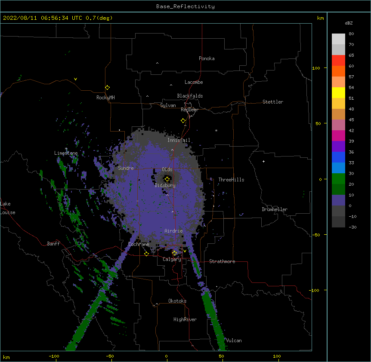371x362 pixels.
Task: Click the -30 value at legend bottom
Action: pyautogui.click(x=352, y=227)
